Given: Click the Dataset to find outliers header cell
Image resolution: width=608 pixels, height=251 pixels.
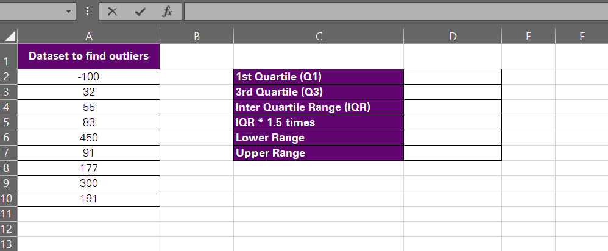Looking at the screenshot, I should click(89, 56).
